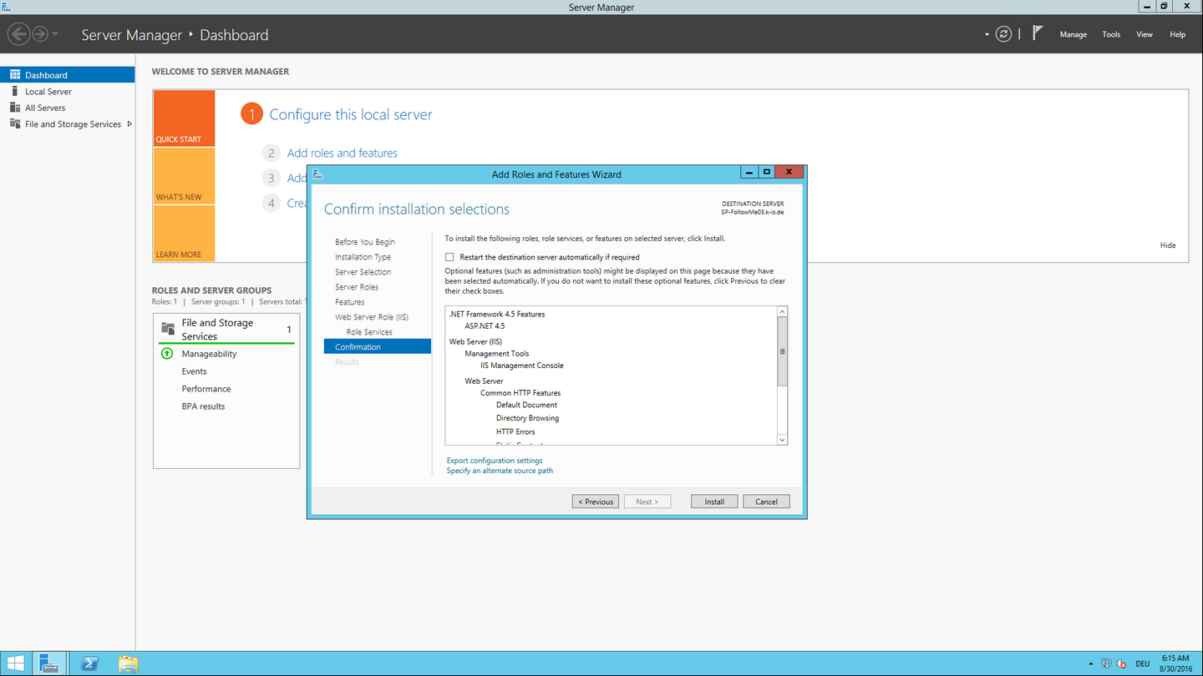Open the notifications flag icon
The image size is (1203, 676).
pyautogui.click(x=1037, y=33)
